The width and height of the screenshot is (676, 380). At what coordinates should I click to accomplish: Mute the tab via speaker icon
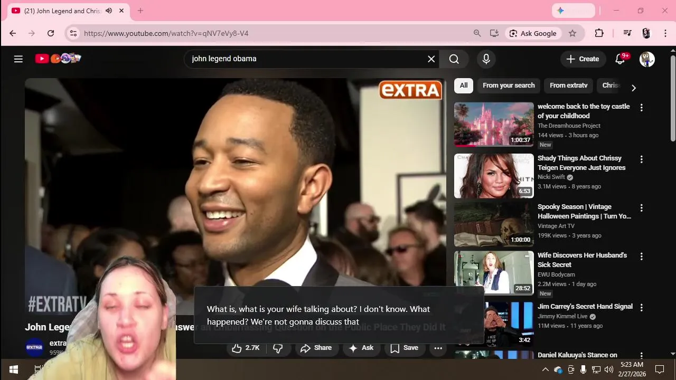coord(109,11)
